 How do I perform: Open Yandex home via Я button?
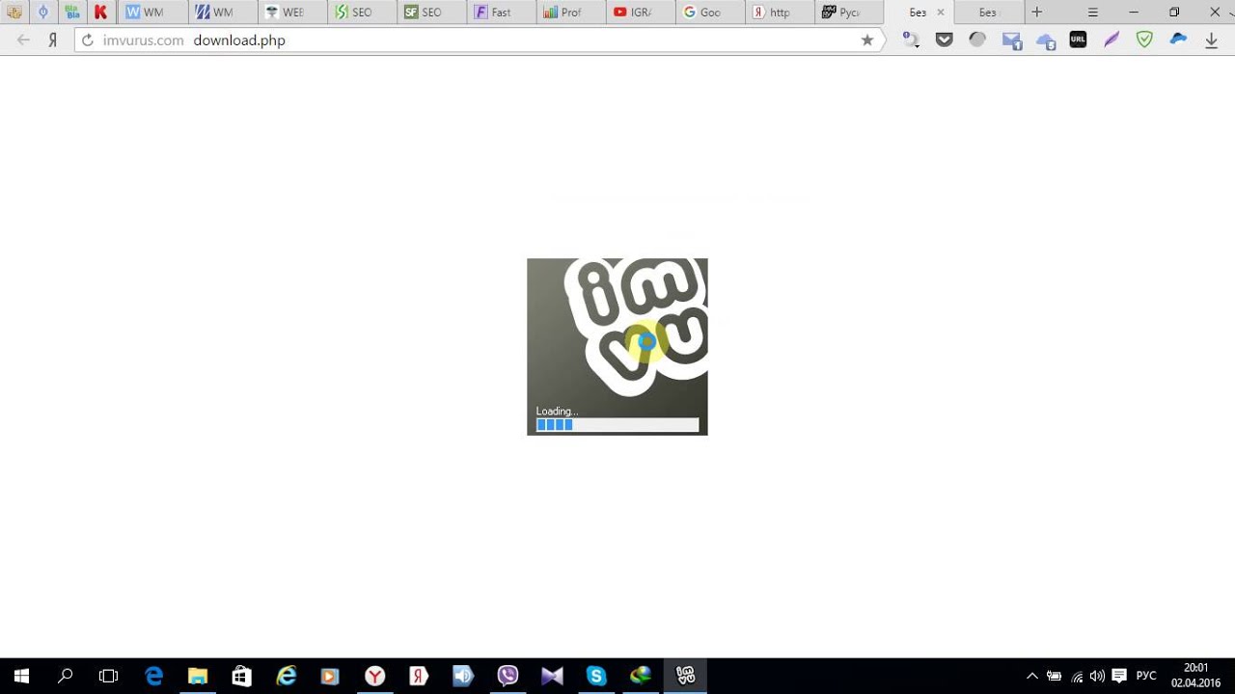pos(53,40)
